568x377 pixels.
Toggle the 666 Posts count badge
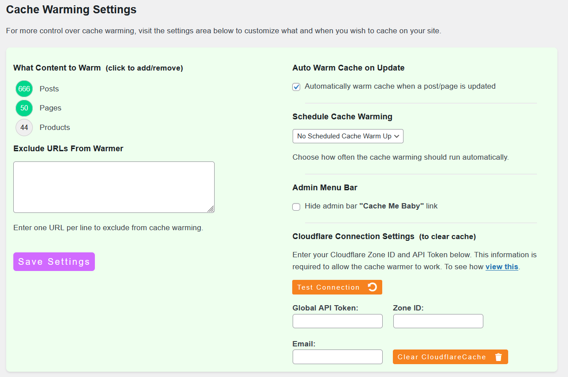coord(24,89)
